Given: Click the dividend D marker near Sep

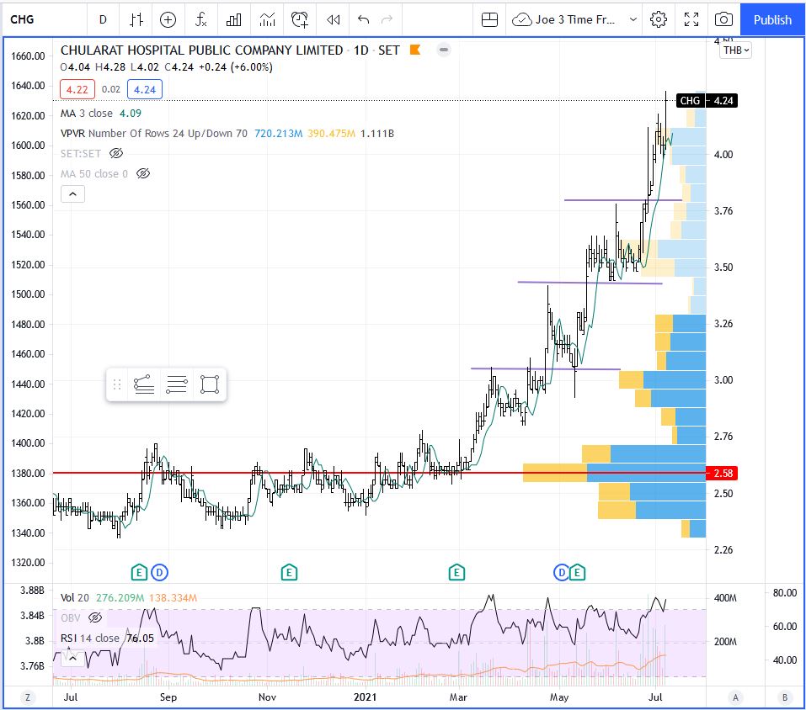Looking at the screenshot, I should pyautogui.click(x=159, y=572).
